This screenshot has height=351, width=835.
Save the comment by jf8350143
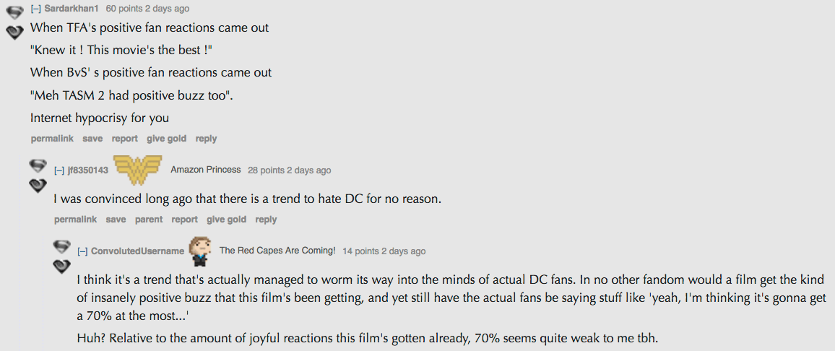pyautogui.click(x=116, y=220)
